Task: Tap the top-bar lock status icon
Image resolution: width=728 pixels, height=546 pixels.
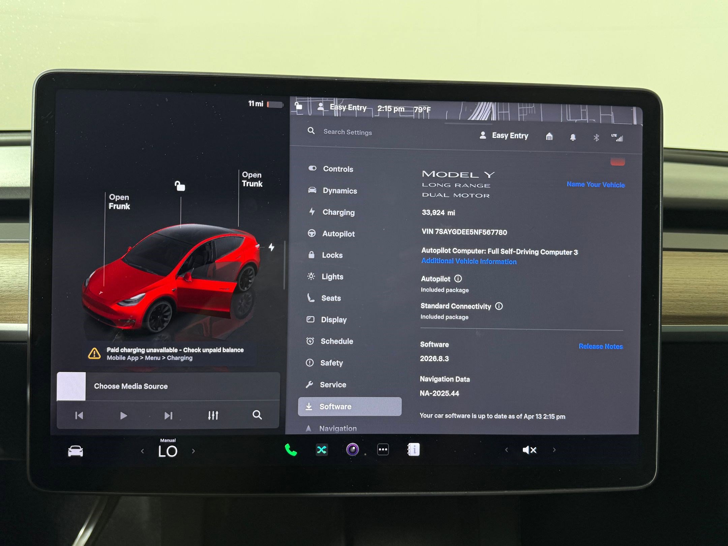Action: 299,106
